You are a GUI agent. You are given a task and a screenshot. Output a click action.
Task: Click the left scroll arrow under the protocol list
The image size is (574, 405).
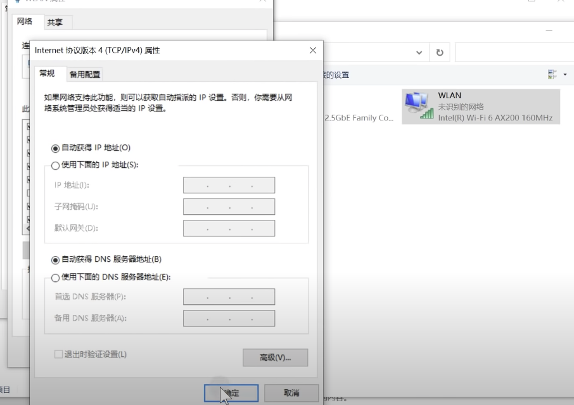tap(28, 227)
